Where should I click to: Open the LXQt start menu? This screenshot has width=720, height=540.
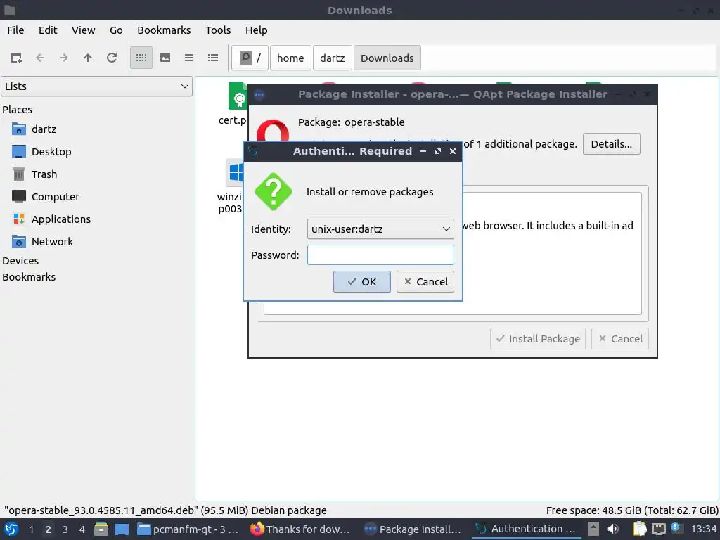tap(11, 529)
